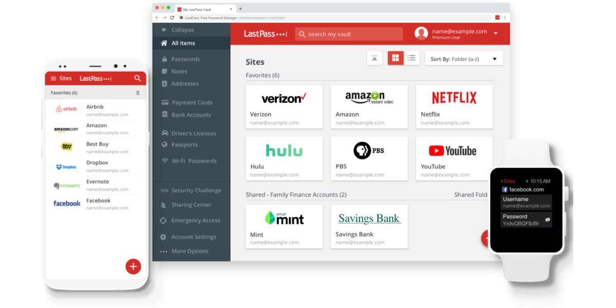
Task: Click the Collapse arrow icon in sidebar
Action: (x=164, y=30)
